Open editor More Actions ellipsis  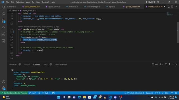(176, 7)
